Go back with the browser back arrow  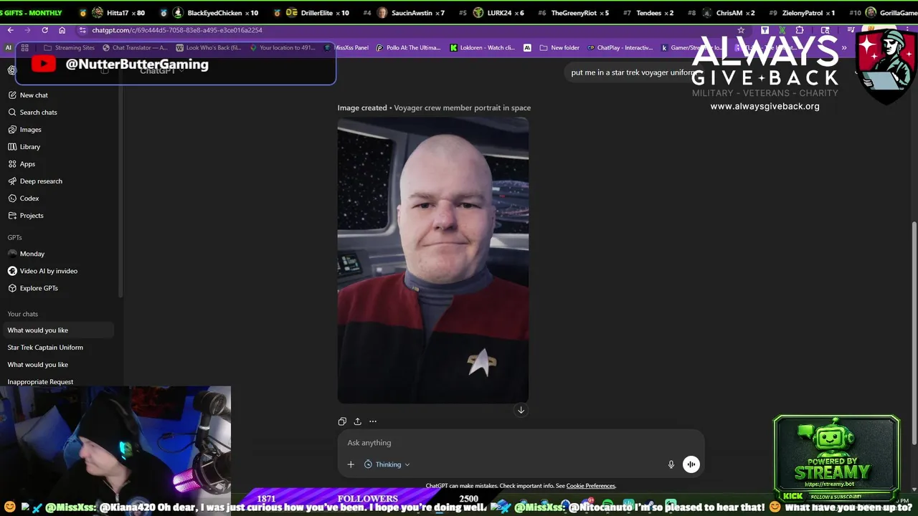coord(10,30)
